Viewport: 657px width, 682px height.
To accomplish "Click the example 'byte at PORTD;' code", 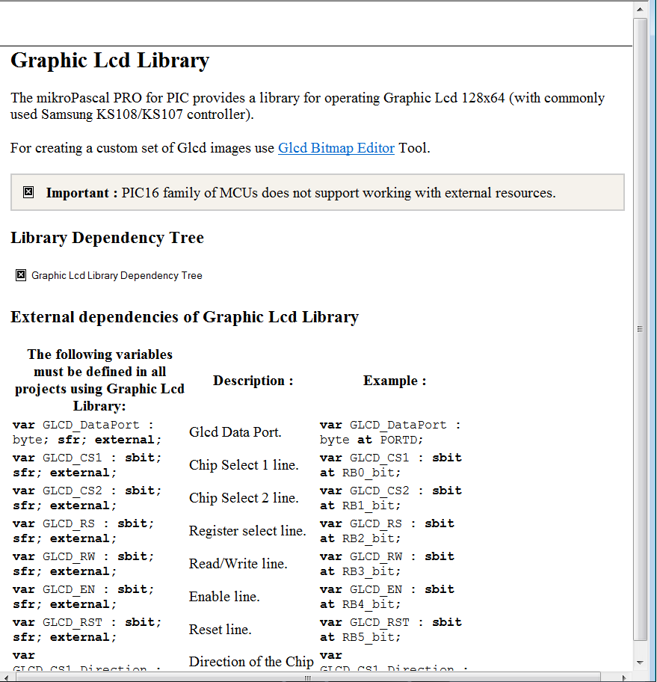I will (x=371, y=440).
